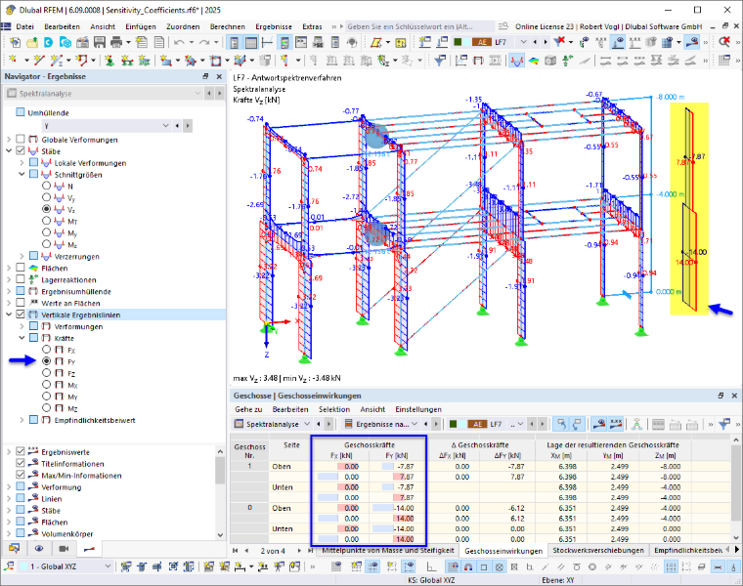Select the My radio button under Schnittgrößen
743x586 pixels.
tap(47, 232)
